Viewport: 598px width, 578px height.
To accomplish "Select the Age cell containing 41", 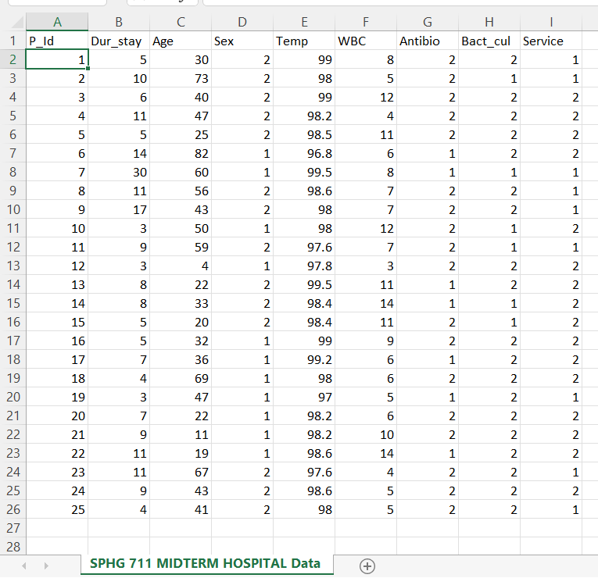I will (x=181, y=509).
